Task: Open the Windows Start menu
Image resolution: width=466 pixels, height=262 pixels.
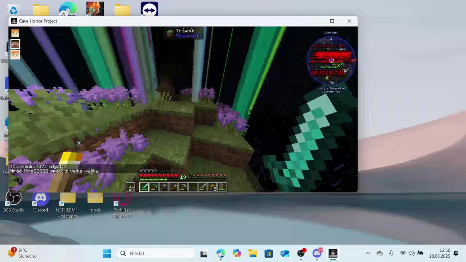Action: [x=107, y=253]
